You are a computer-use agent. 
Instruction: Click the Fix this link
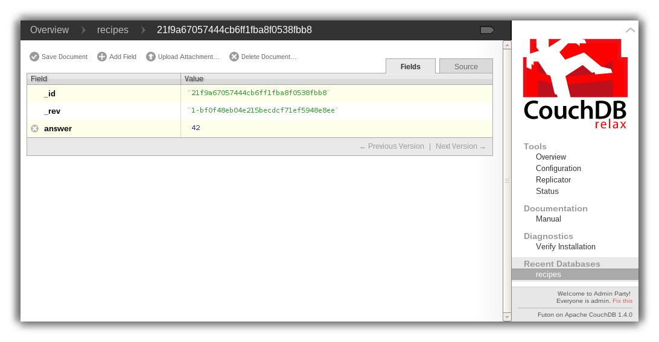click(x=622, y=301)
